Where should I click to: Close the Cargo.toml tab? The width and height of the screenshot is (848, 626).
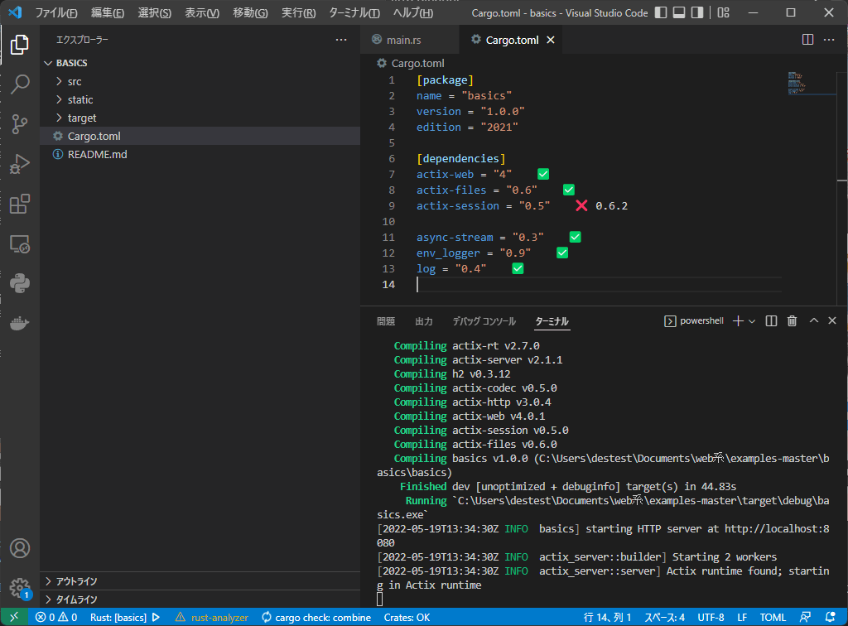pyautogui.click(x=551, y=40)
